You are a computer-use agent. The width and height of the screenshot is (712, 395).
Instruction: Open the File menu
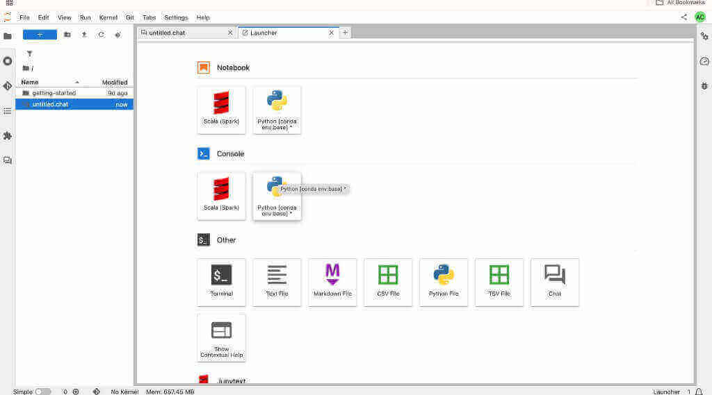click(24, 17)
